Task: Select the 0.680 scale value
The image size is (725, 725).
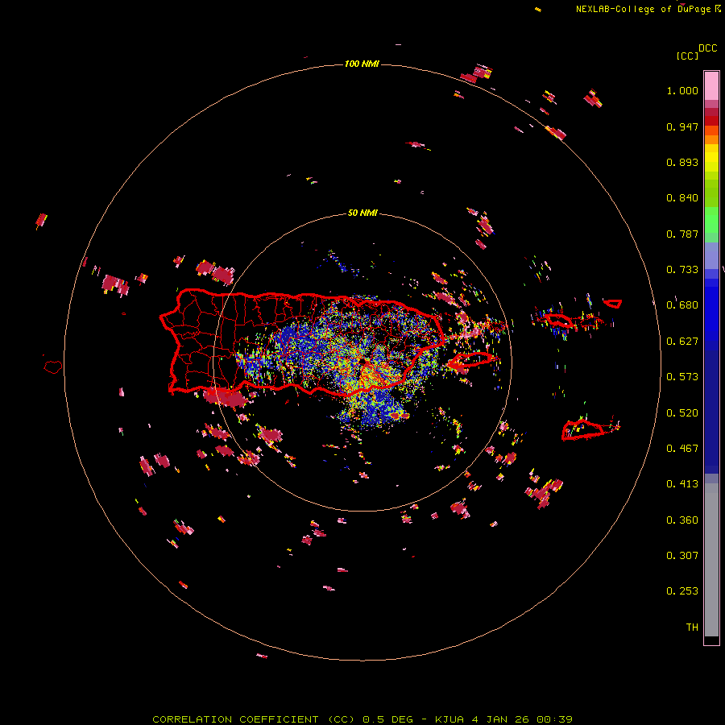Action: (682, 305)
